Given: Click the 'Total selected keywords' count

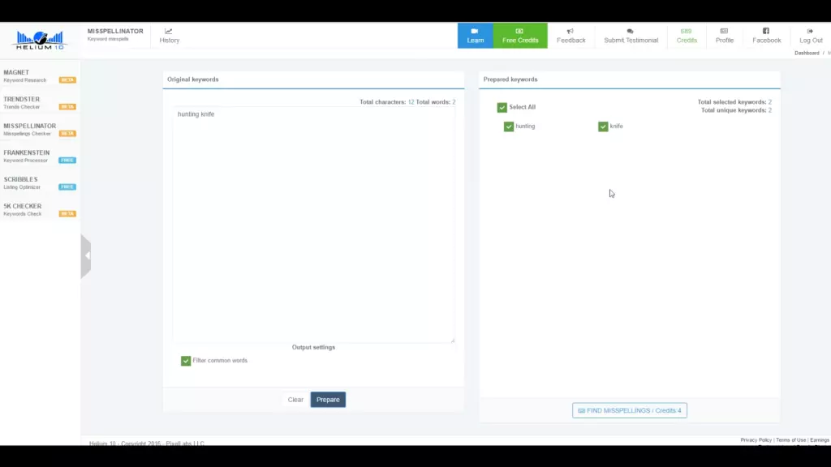Looking at the screenshot, I should (734, 102).
